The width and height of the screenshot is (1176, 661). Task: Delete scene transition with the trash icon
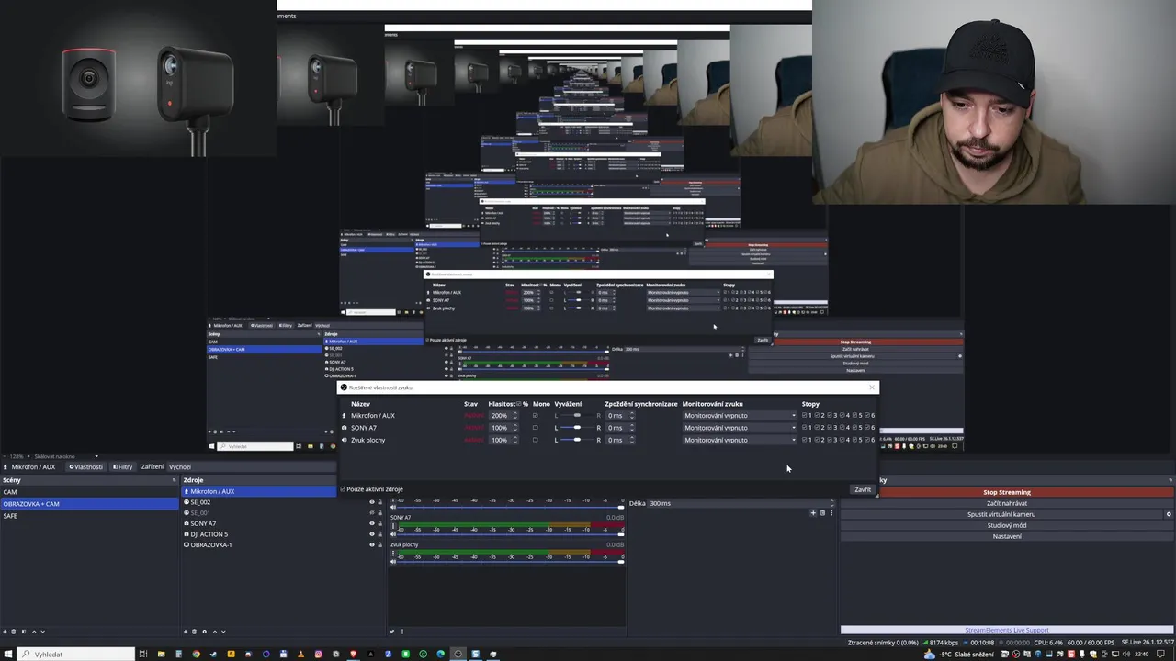click(x=822, y=513)
